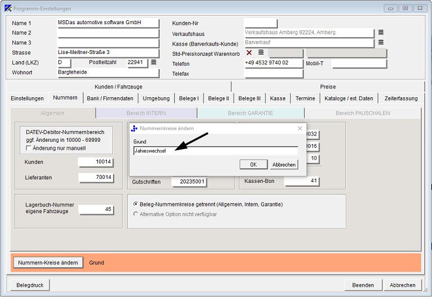Click the Verkaufshaus Amberg field
Image resolution: width=432 pixels, height=297 pixels.
(x=309, y=33)
